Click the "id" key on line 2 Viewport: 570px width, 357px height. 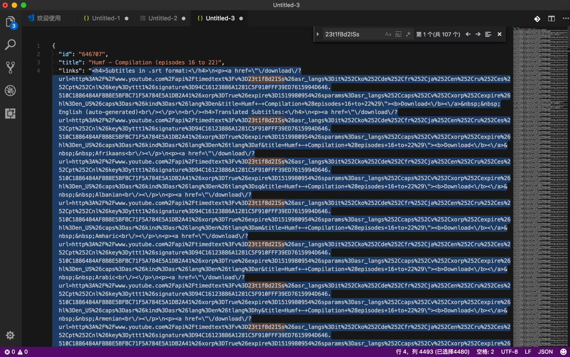(x=65, y=54)
